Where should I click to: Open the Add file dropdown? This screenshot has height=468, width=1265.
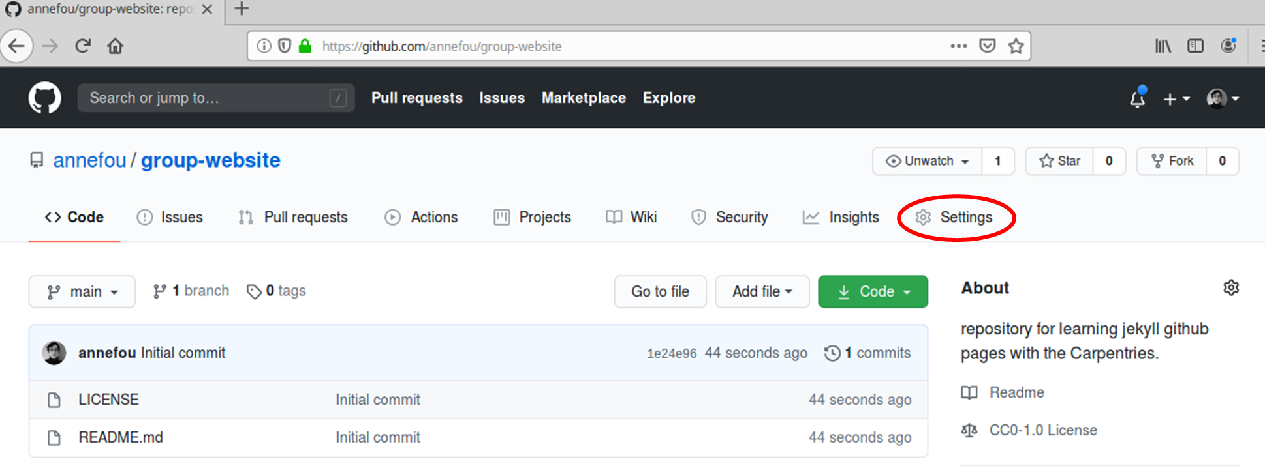coord(762,291)
